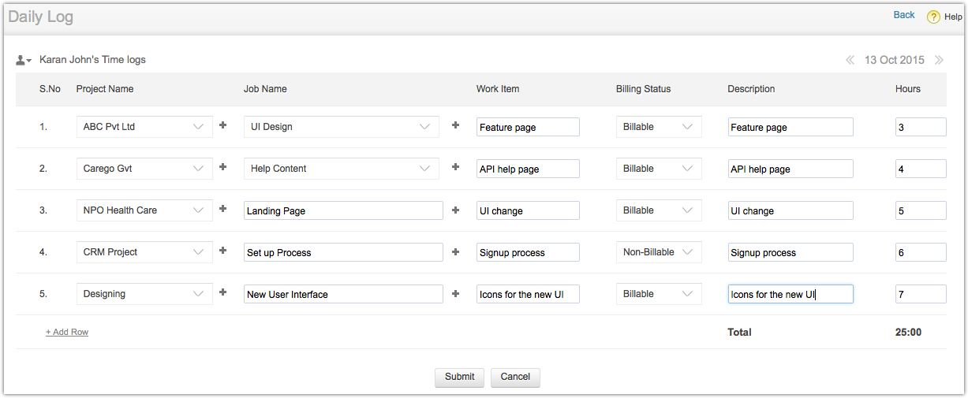Go to previous day using double left arrows
968x398 pixels.
coord(850,60)
